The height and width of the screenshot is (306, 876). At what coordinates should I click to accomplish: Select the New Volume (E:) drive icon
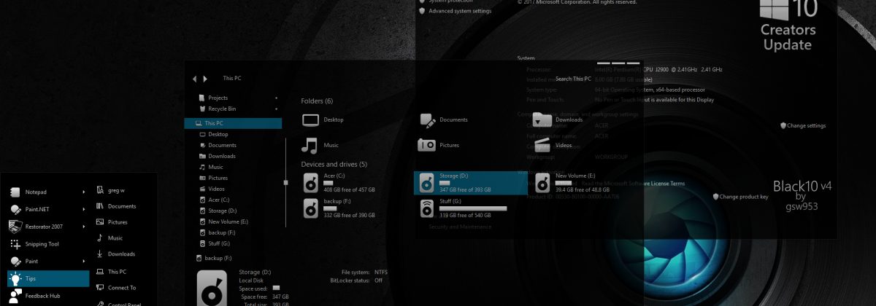(544, 182)
